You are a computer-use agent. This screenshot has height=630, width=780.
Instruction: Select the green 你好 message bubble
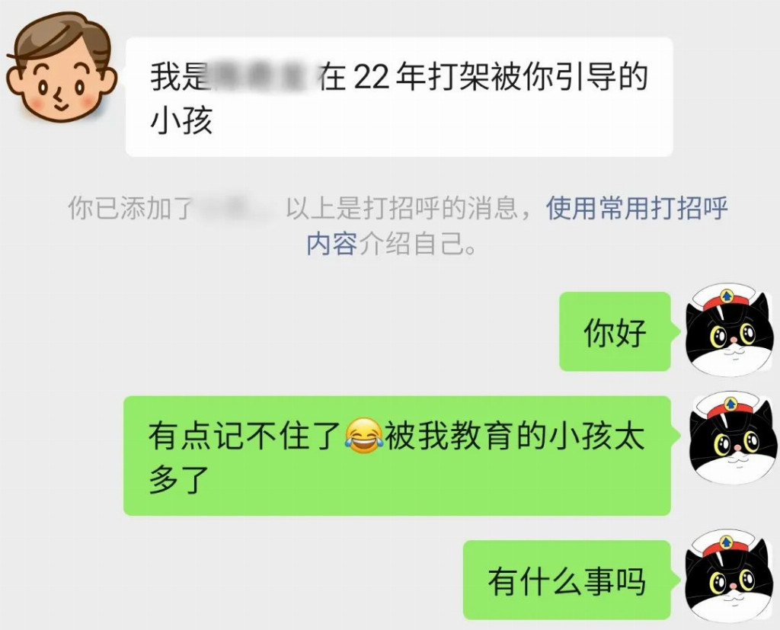(x=615, y=331)
